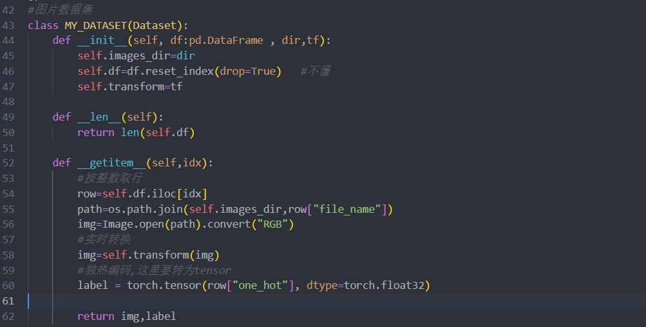Screen dimensions: 646x327
Task: Click the __getitem__ method name
Action: coord(111,163)
